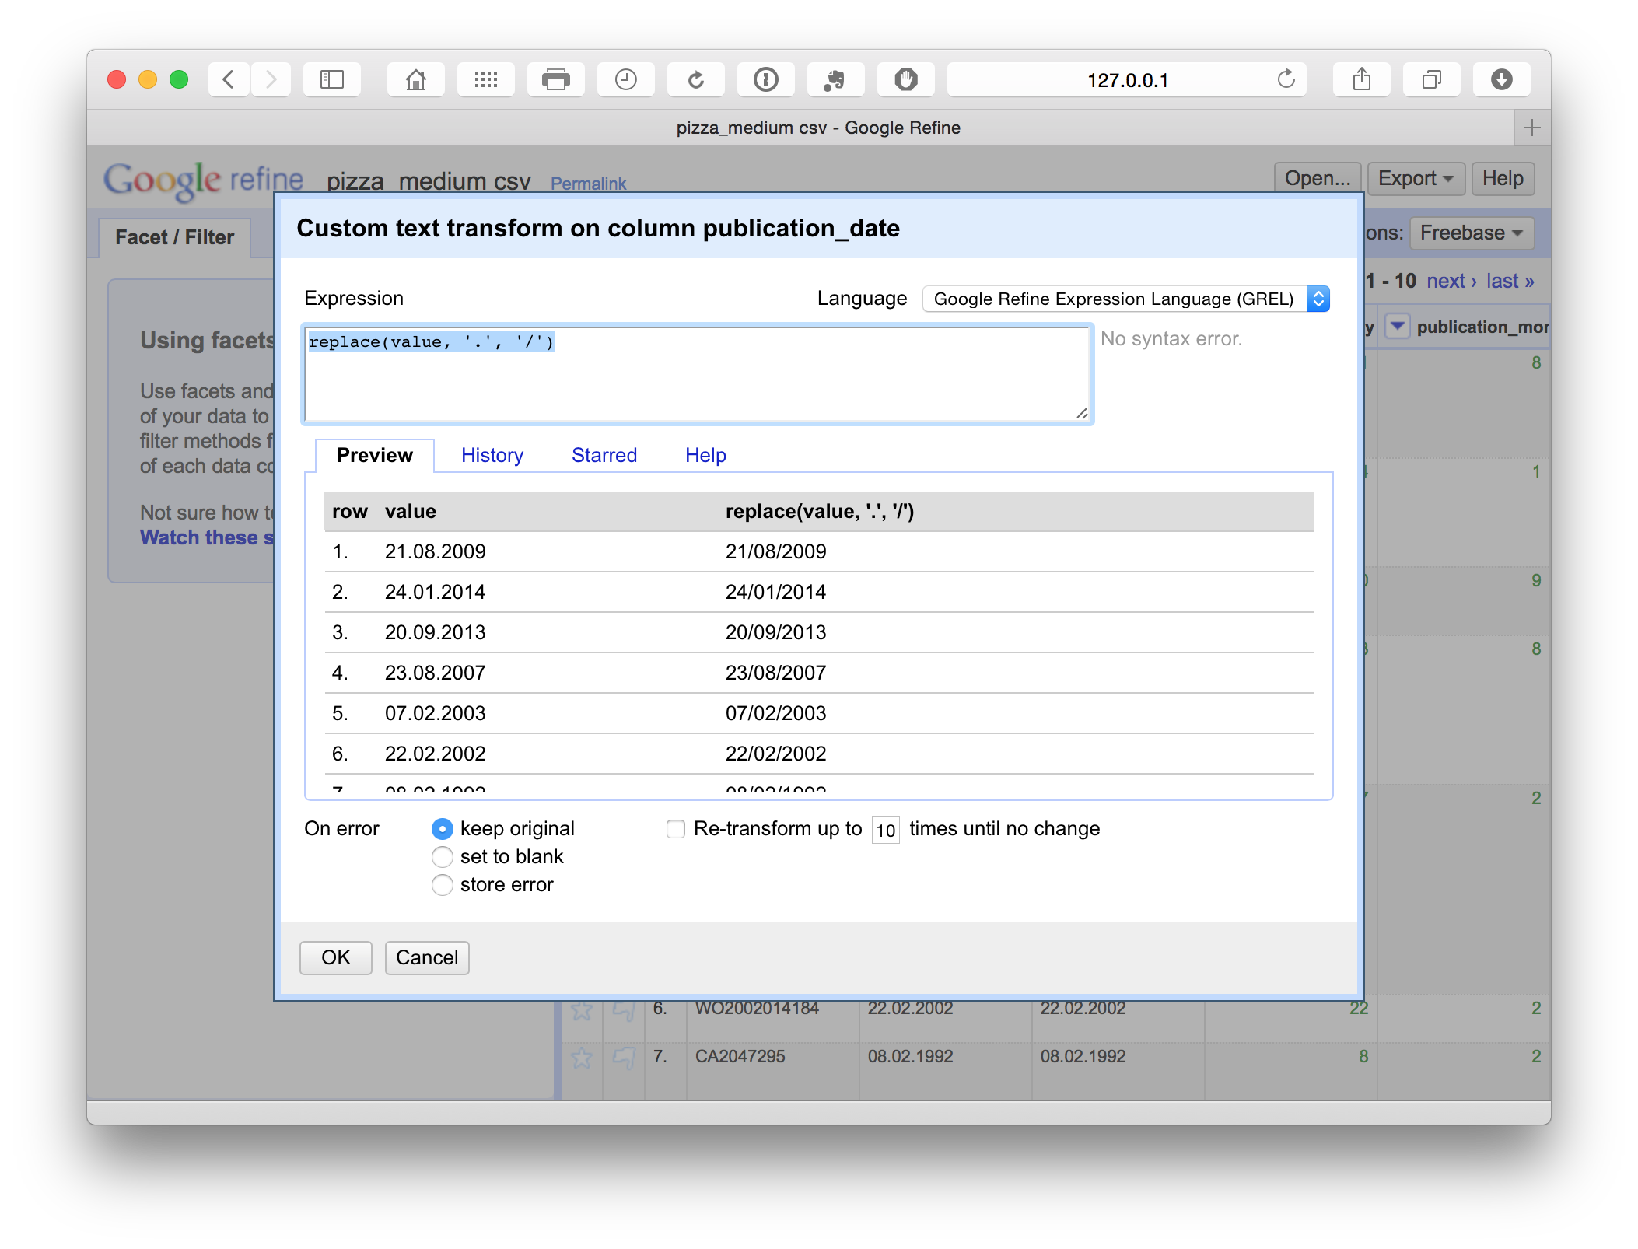Enable the Re-transform checkbox
The height and width of the screenshot is (1249, 1638).
pos(676,829)
